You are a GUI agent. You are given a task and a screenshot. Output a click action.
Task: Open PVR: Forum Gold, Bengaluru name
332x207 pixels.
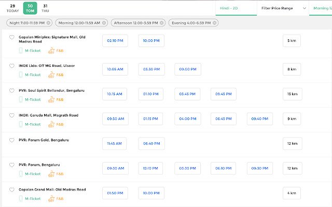44,140
